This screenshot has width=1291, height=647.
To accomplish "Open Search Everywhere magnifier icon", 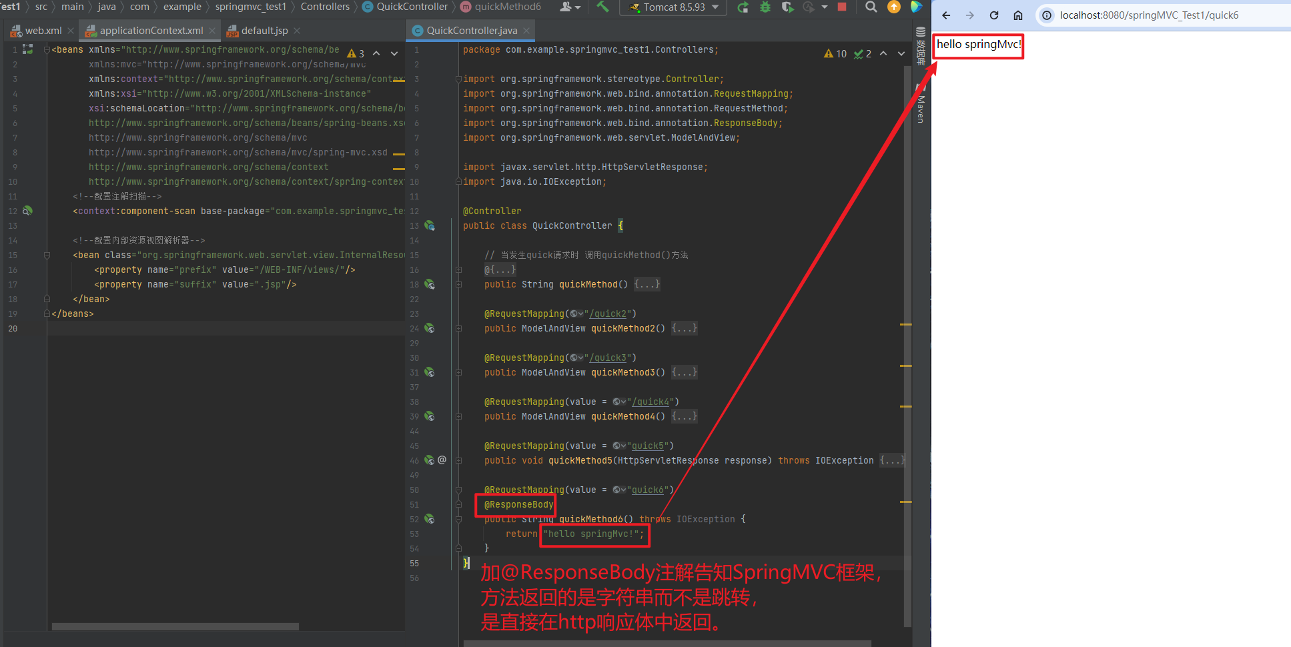I will tap(871, 7).
